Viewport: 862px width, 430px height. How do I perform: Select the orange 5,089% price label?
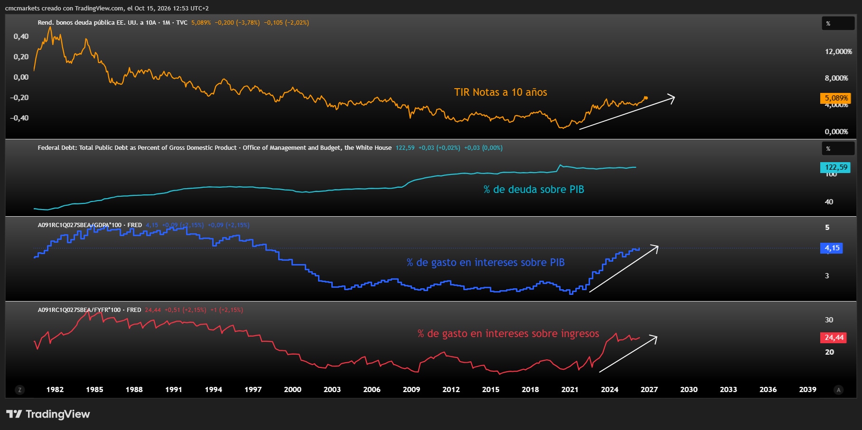point(835,98)
